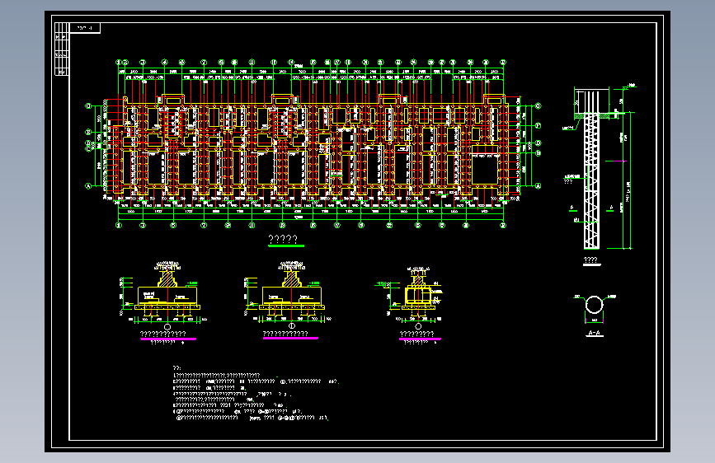Click axis bubble A right of the plan
This screenshot has height=463, width=715.
[x=538, y=186]
